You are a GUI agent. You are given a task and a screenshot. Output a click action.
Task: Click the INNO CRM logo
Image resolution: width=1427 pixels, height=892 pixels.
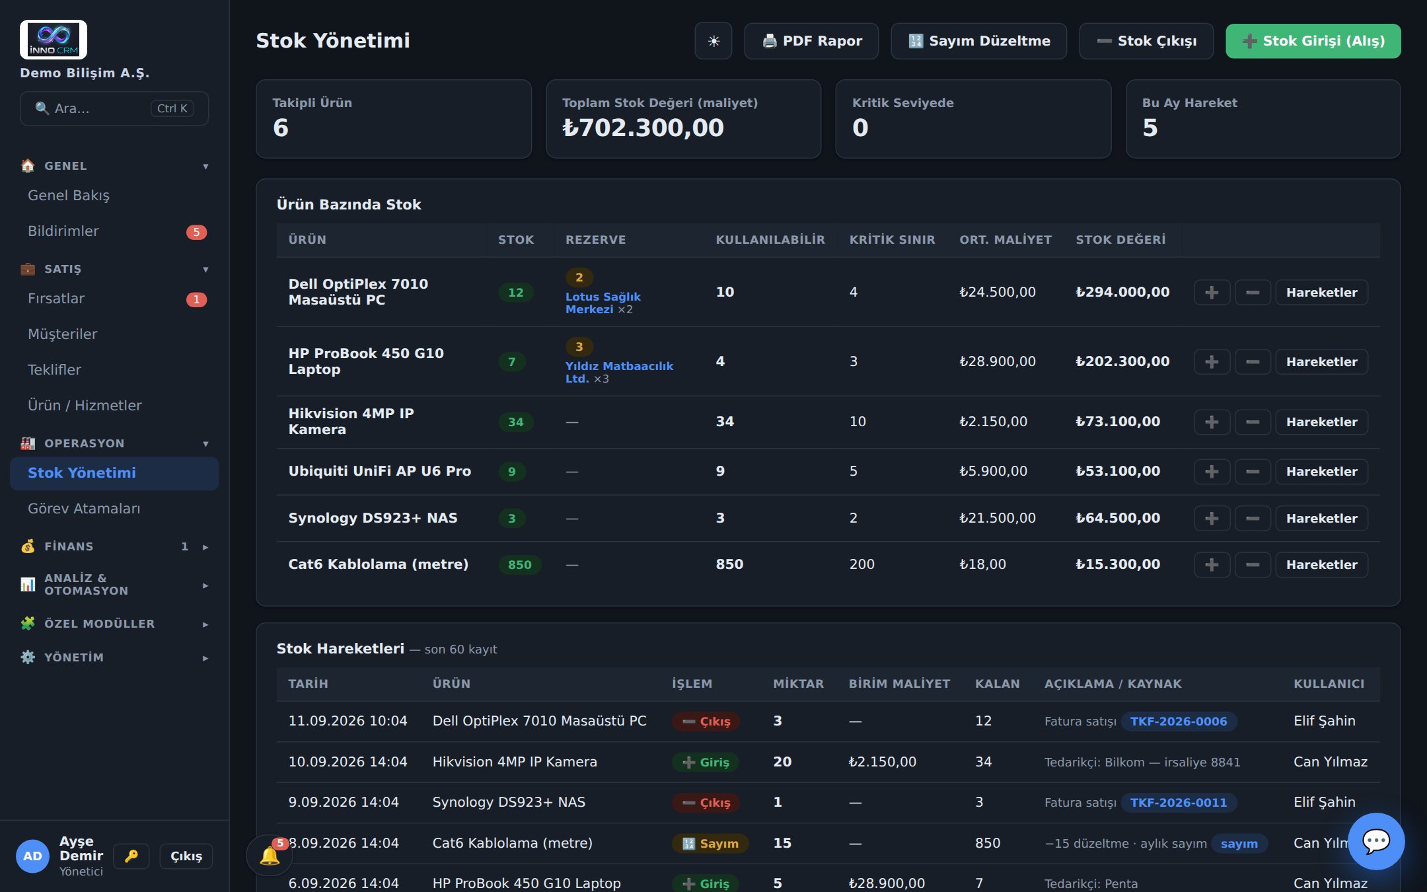(54, 40)
